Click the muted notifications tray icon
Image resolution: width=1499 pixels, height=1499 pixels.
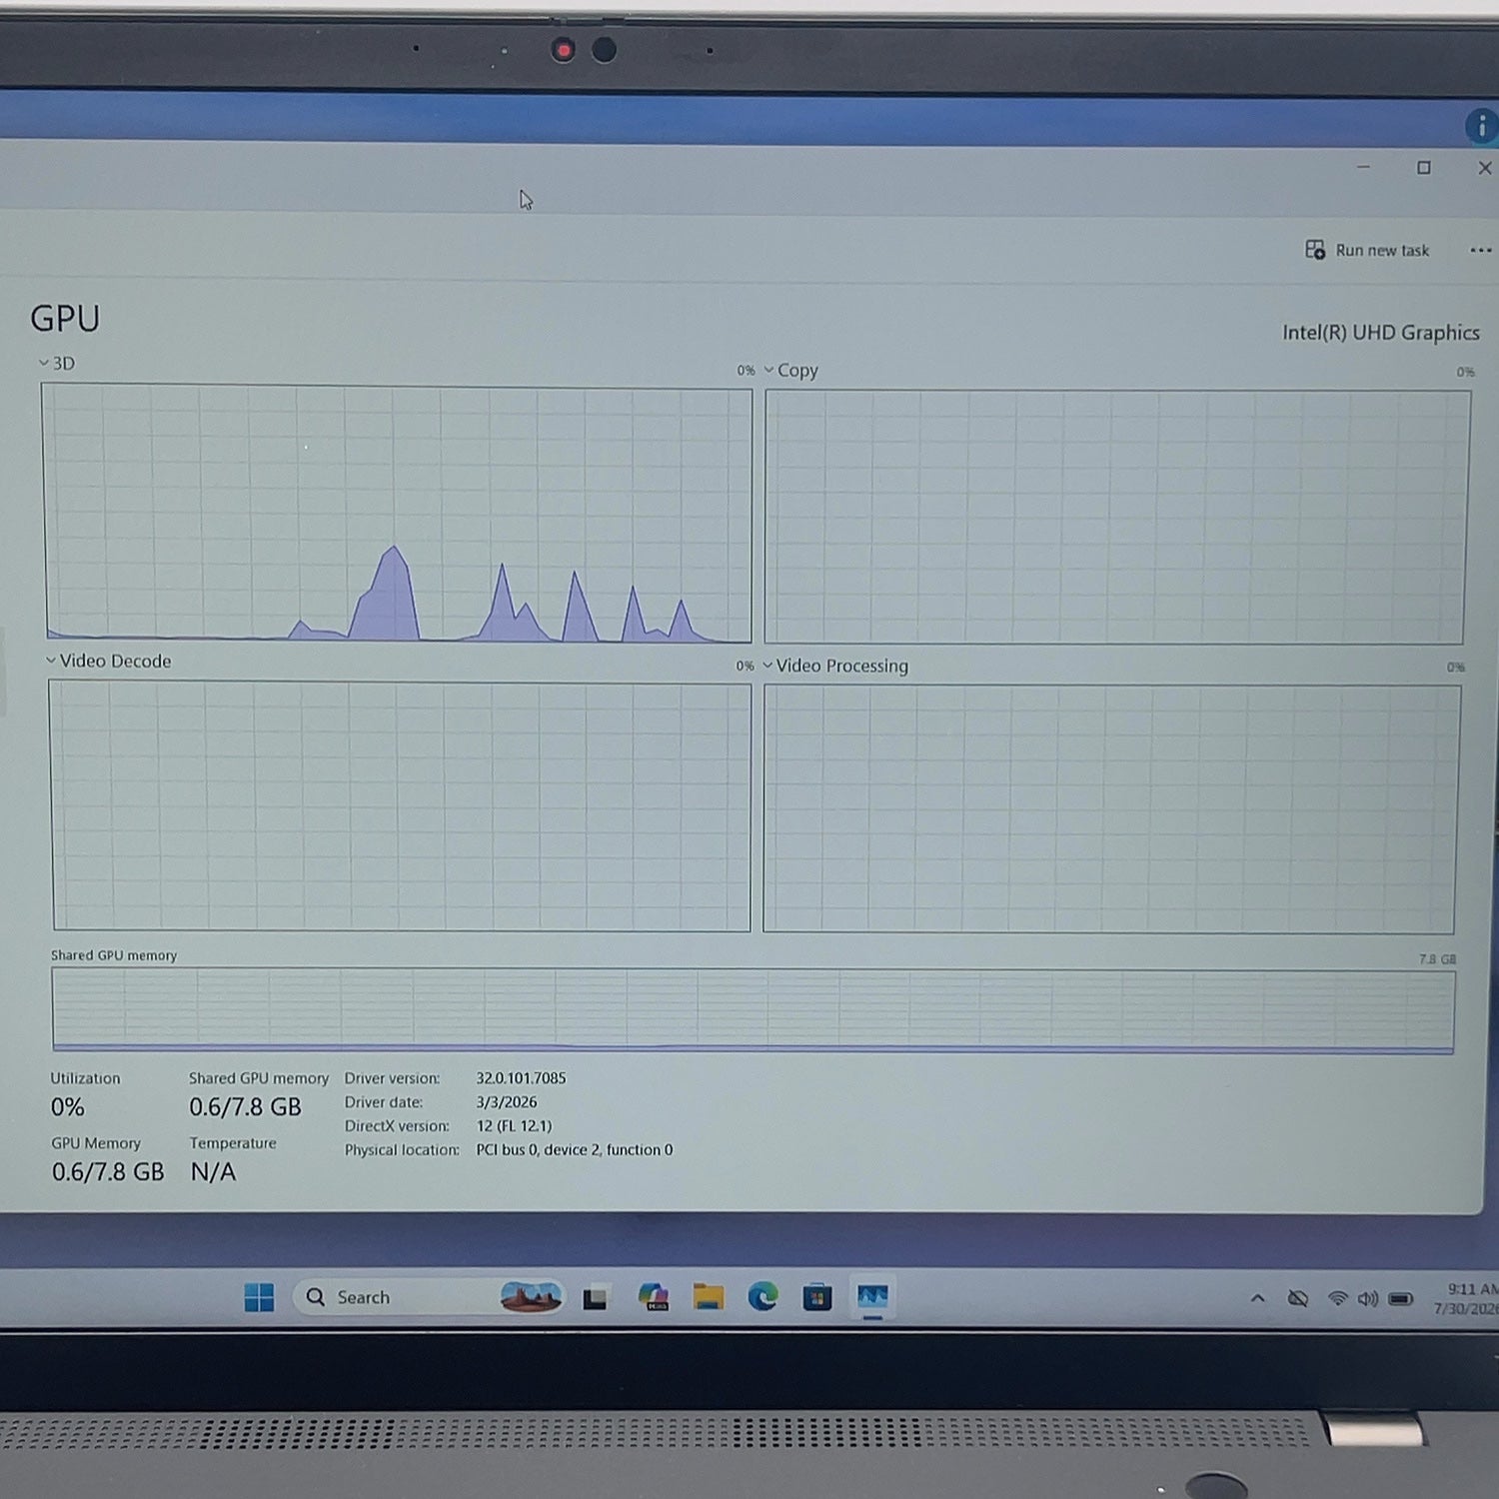1298,1298
